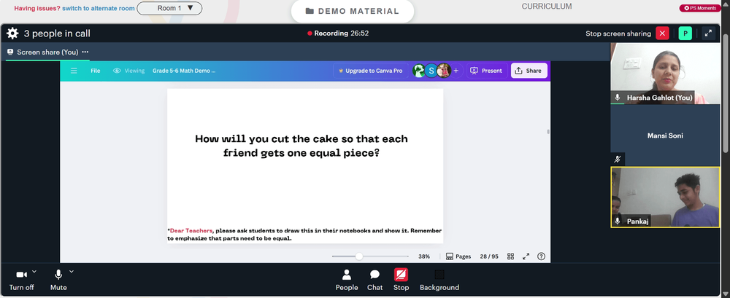730x298 pixels.
Task: Open Canva File menu
Action: click(x=96, y=71)
